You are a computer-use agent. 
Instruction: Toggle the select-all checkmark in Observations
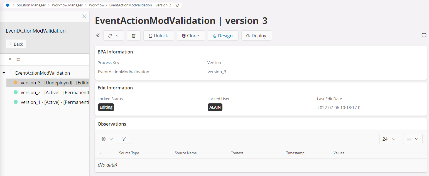(x=100, y=153)
